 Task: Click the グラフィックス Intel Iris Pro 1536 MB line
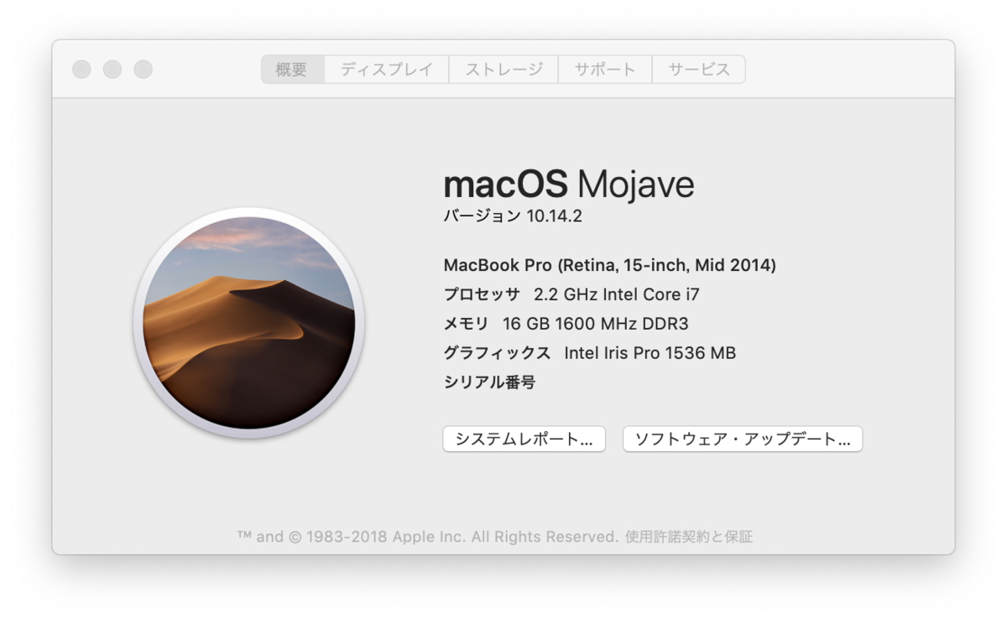[x=590, y=353]
